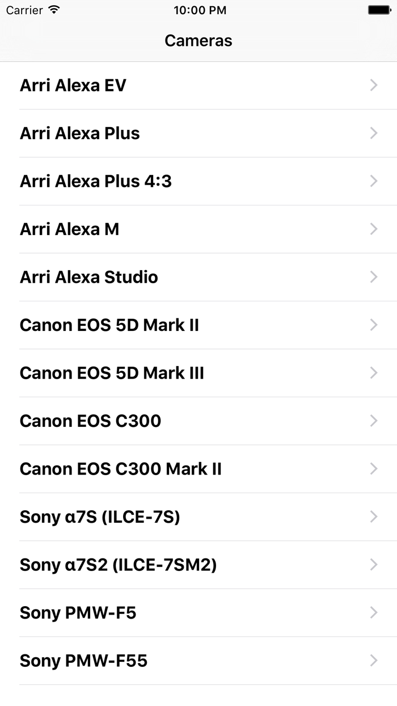
Task: Open details for Arri Alexa M
Action: (69, 229)
